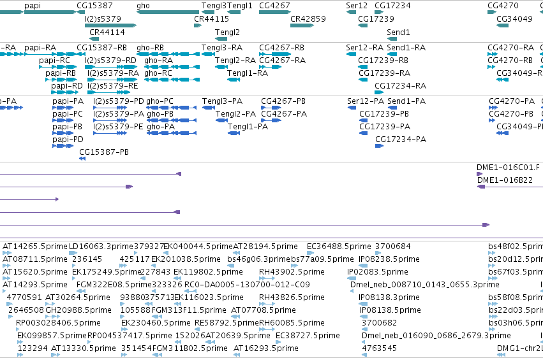Click the l(2)s5379 gene feature
The image size is (543, 358).
pos(111,25)
